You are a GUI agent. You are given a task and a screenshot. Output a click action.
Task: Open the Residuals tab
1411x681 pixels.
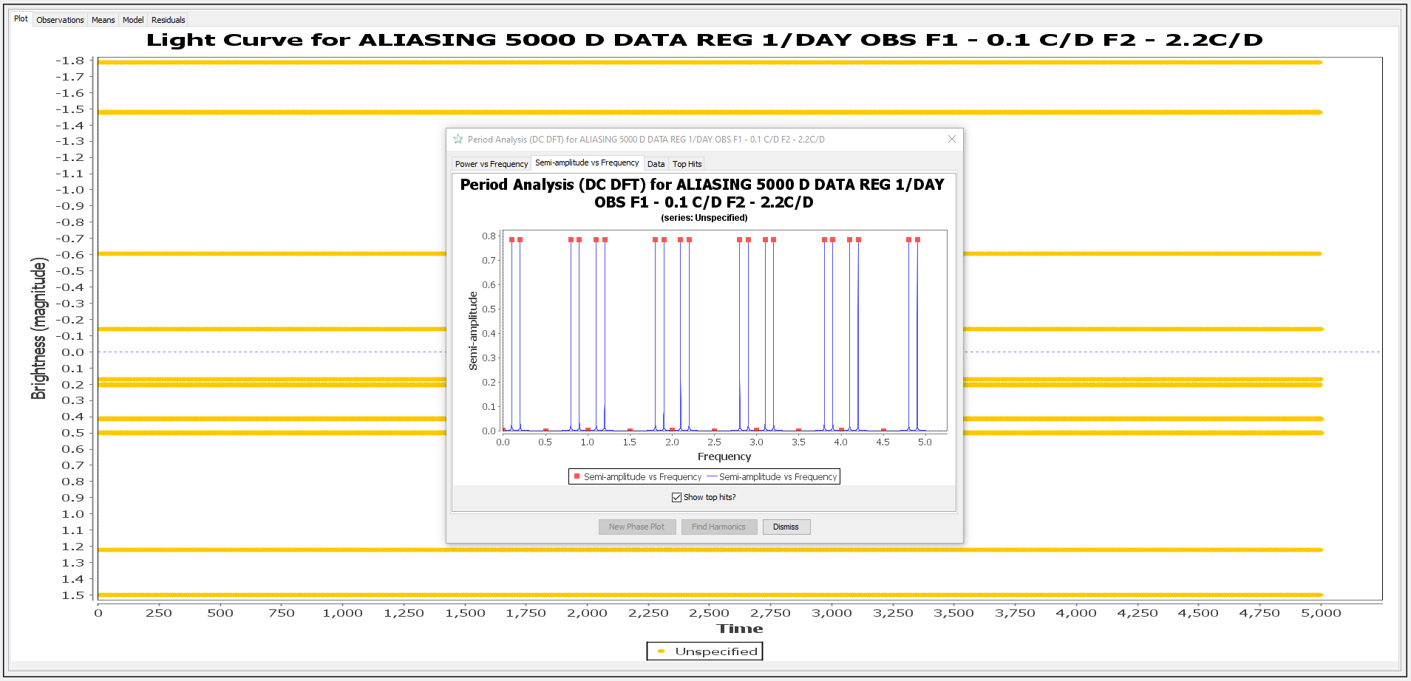[168, 20]
